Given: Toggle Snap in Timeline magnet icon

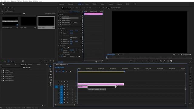Looking at the screenshot, I should point(60,71).
